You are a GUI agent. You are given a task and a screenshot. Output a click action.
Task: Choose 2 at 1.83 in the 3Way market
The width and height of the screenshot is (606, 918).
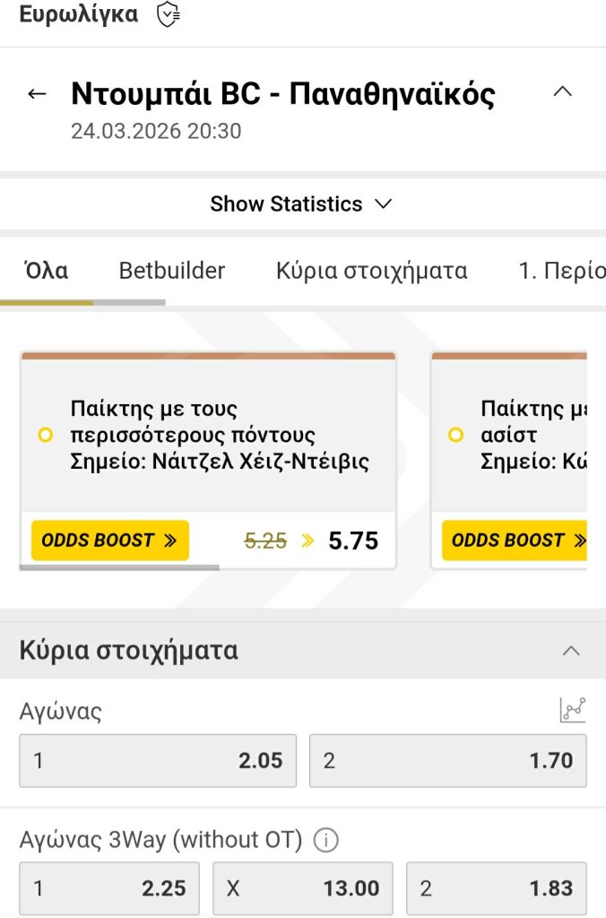[497, 888]
